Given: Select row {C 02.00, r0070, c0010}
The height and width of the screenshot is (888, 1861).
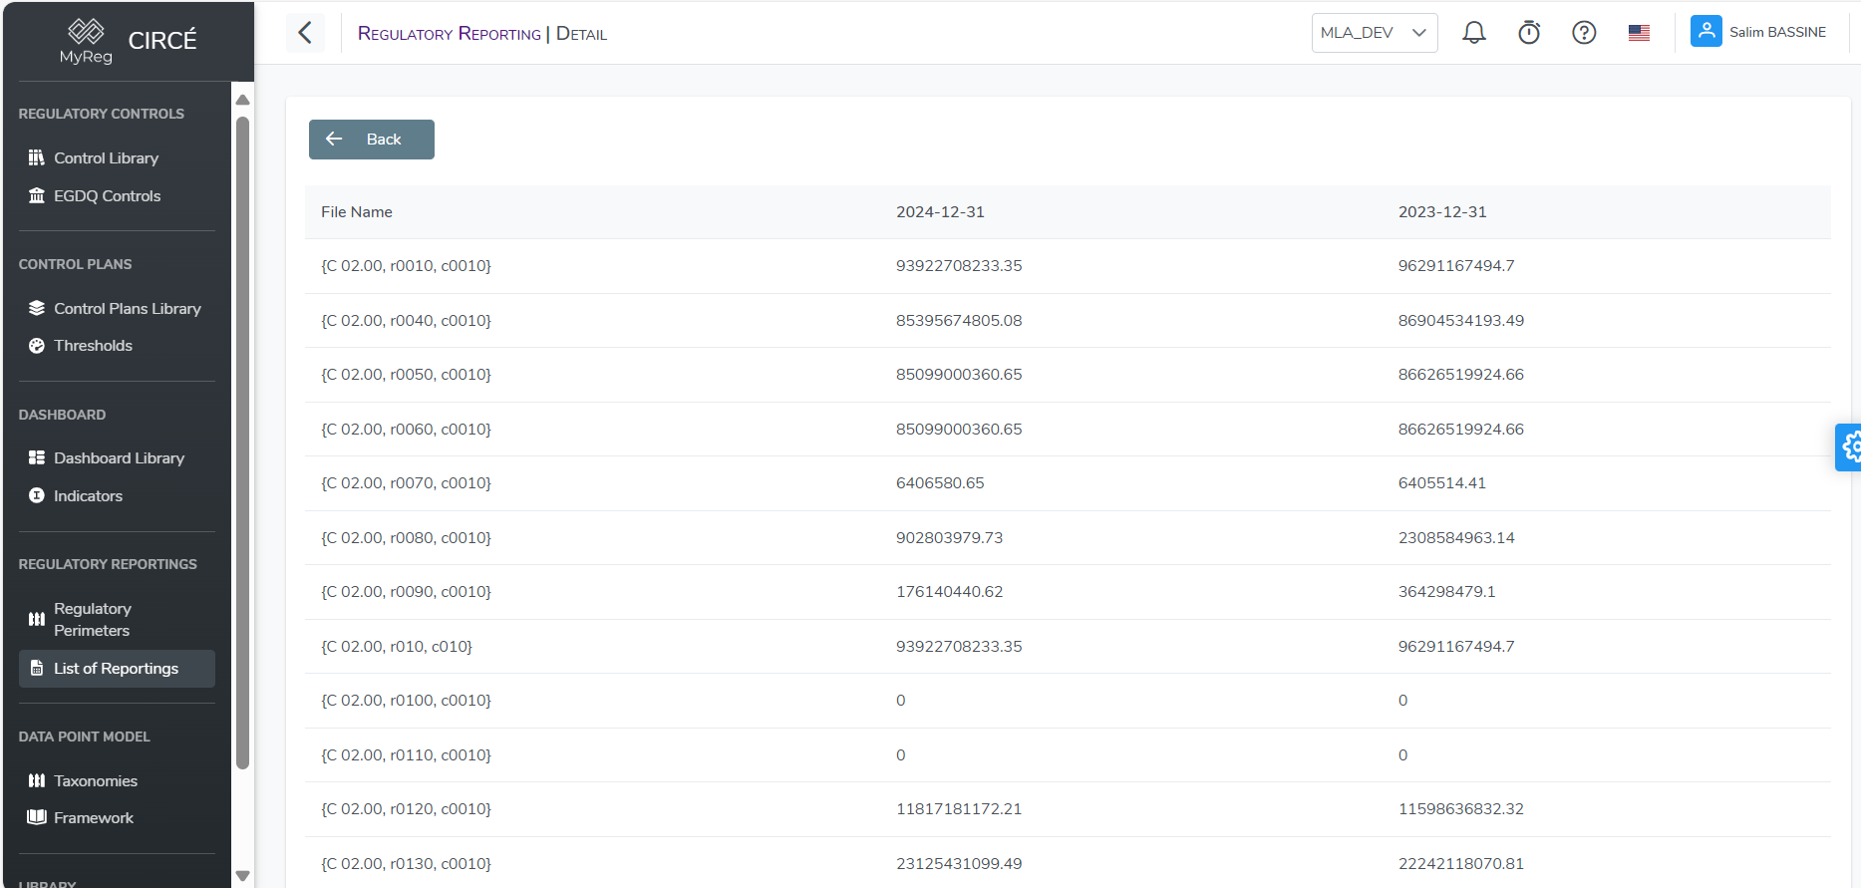Looking at the screenshot, I should pyautogui.click(x=1068, y=483).
